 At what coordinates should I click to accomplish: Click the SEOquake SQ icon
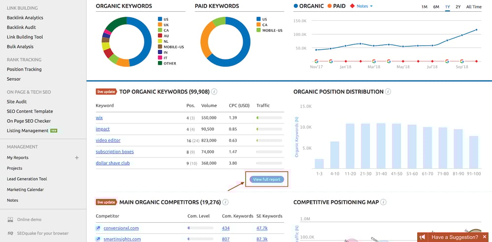(x=10, y=233)
